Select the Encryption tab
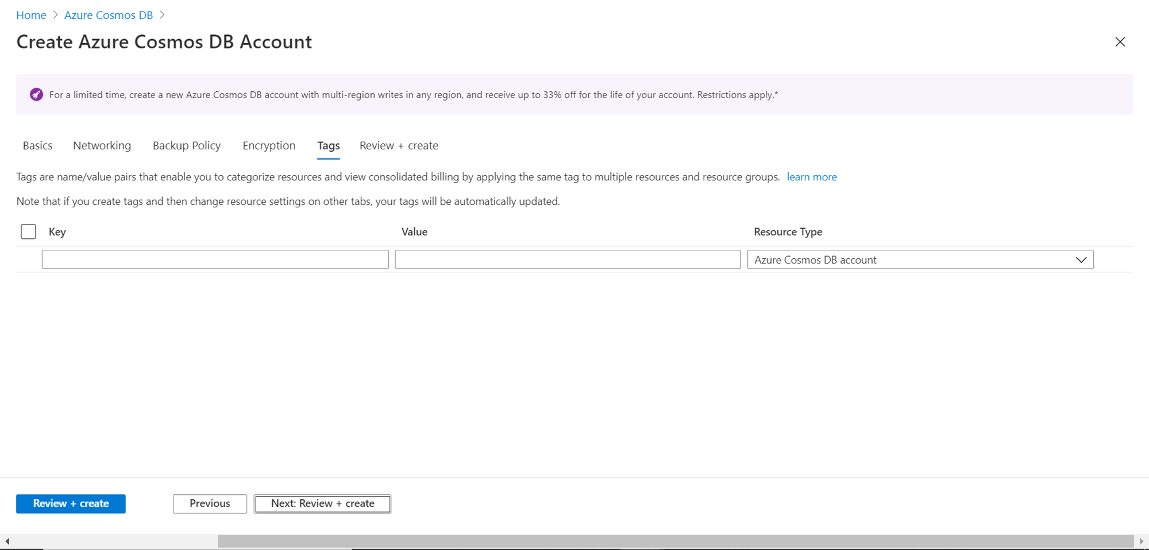This screenshot has height=550, width=1149. click(x=269, y=146)
